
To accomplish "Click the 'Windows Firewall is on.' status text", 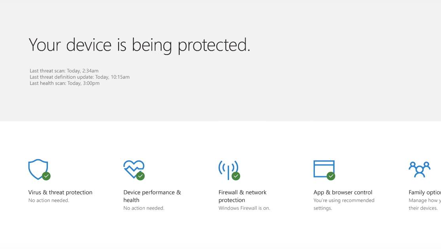I will tap(244, 208).
